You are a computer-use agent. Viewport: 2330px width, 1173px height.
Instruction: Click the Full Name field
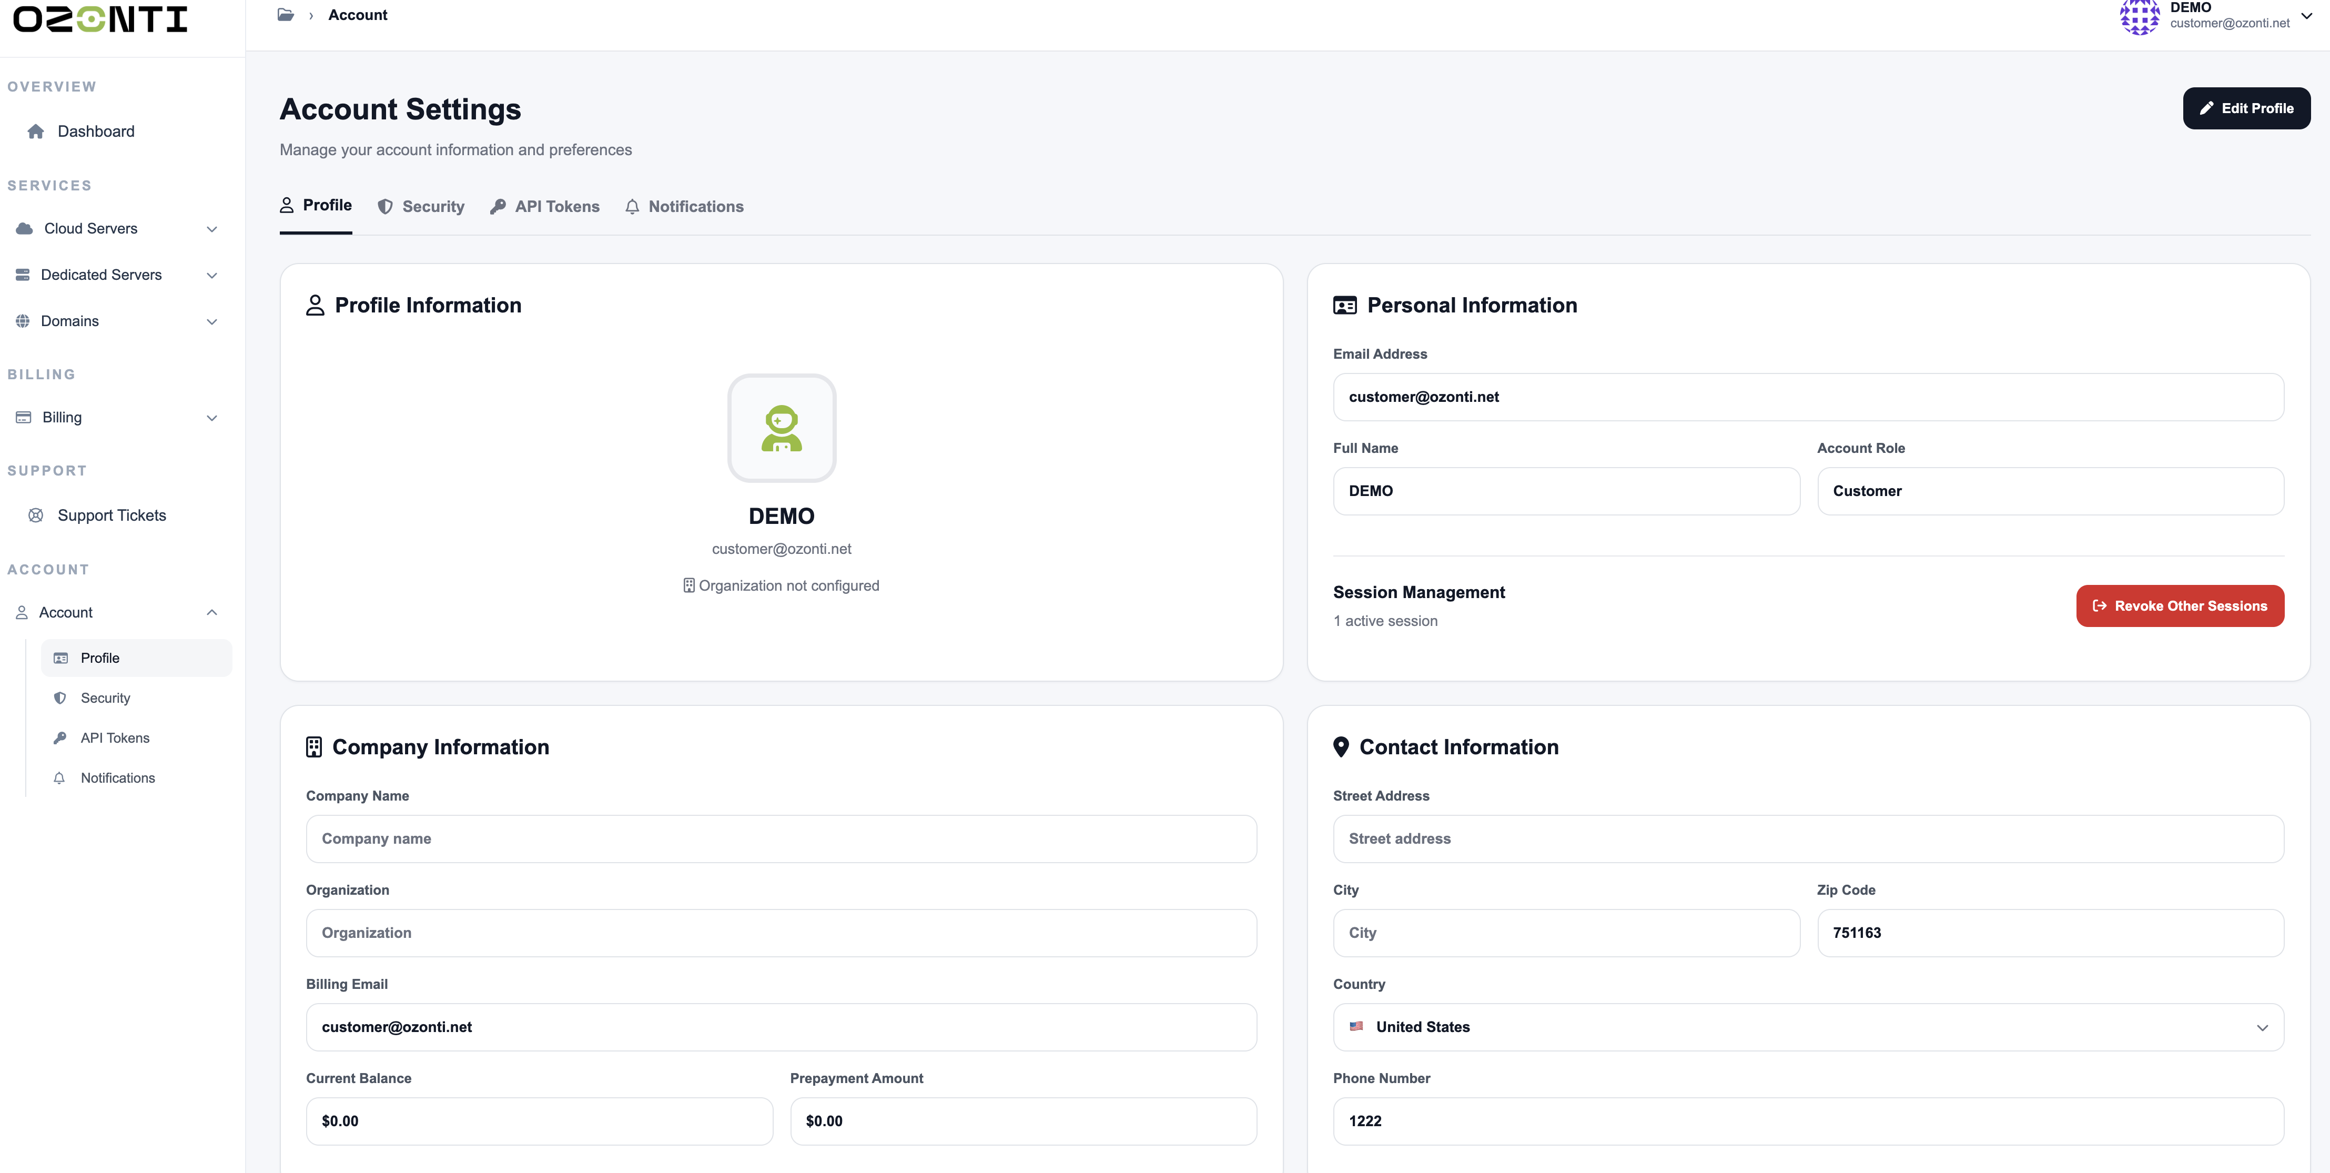pos(1566,491)
